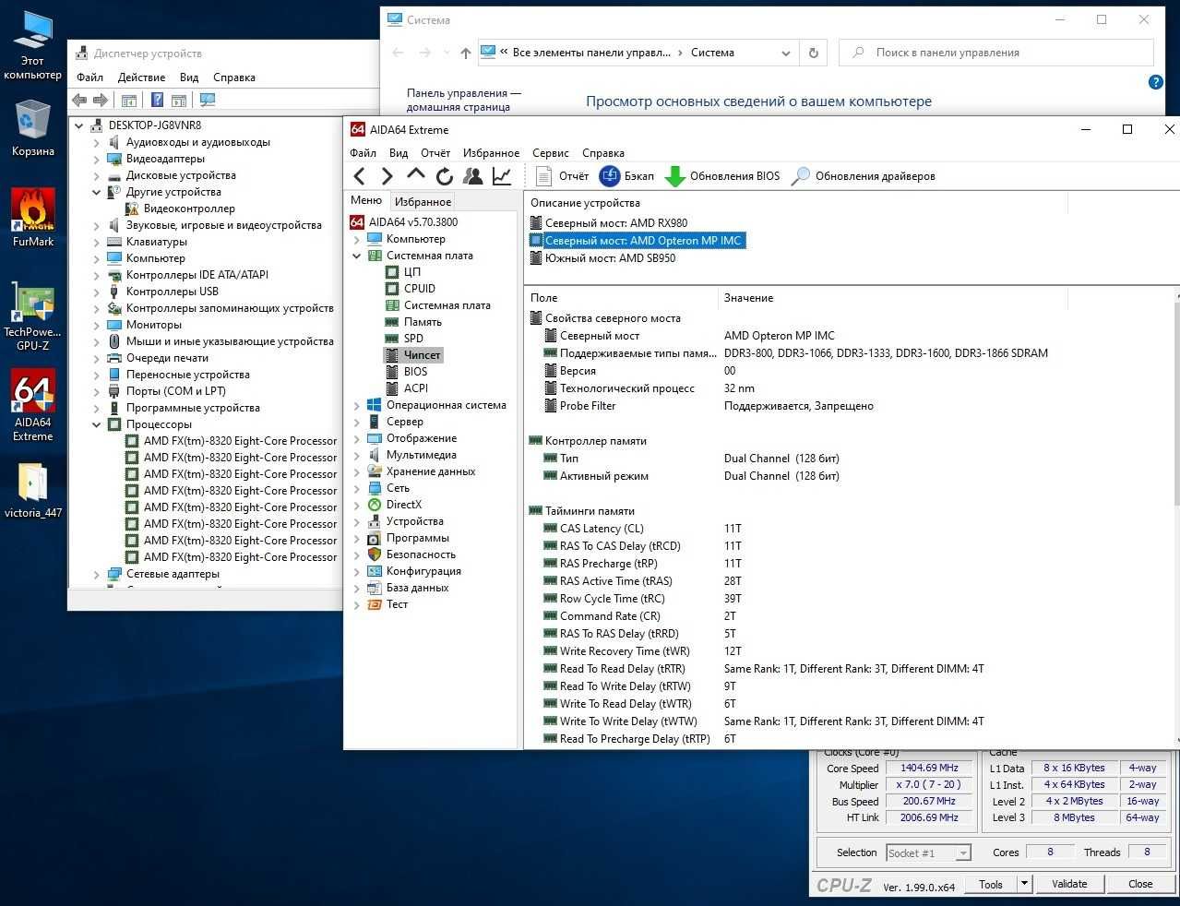Click search field in Система window
This screenshot has width=1180, height=906.
[x=996, y=53]
